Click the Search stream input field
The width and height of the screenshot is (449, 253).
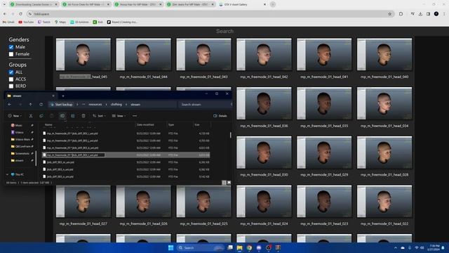pos(204,105)
